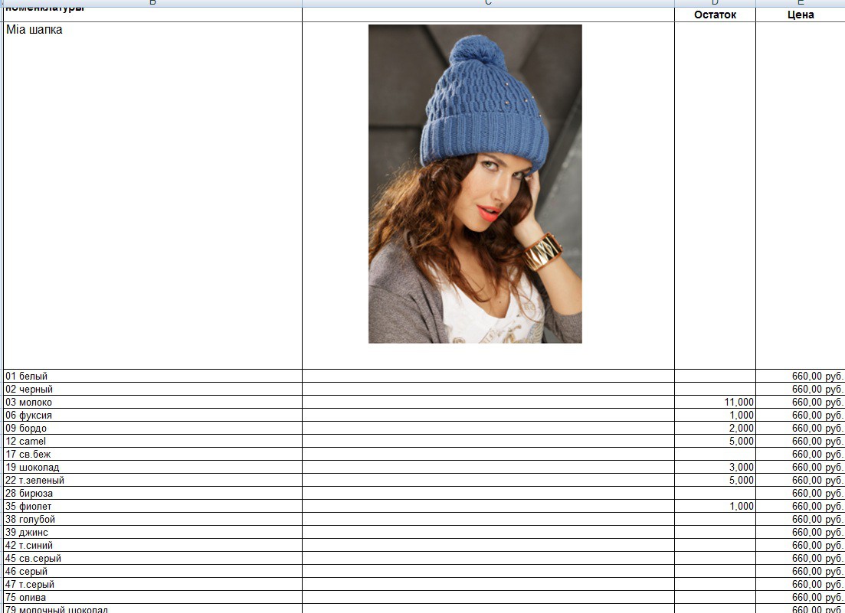Screen dimensions: 845x613
Task: Select the stock value 5,000 for т.зеленый
Action: (742, 480)
